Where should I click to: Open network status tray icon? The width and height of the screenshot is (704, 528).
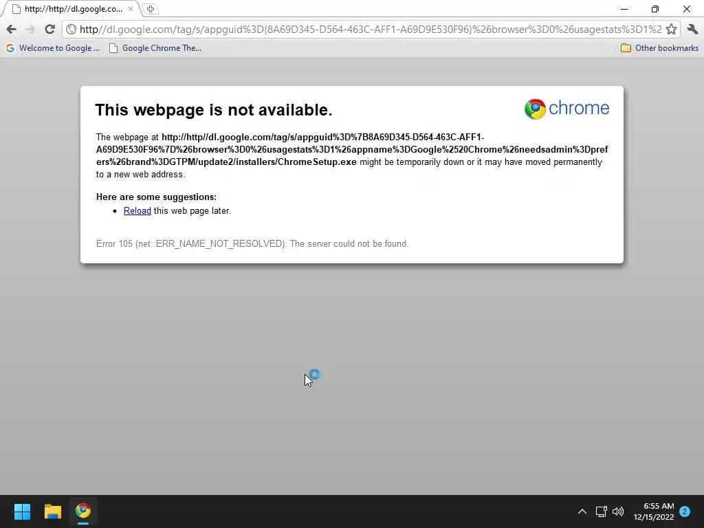click(x=601, y=511)
